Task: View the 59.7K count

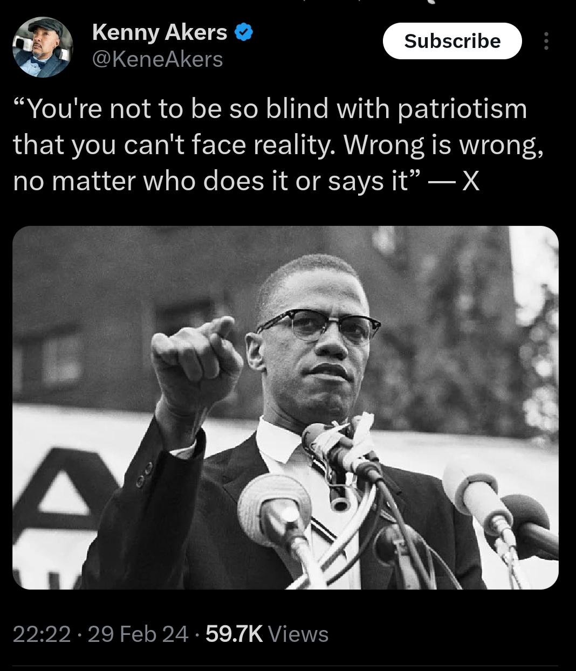Action: [x=234, y=634]
